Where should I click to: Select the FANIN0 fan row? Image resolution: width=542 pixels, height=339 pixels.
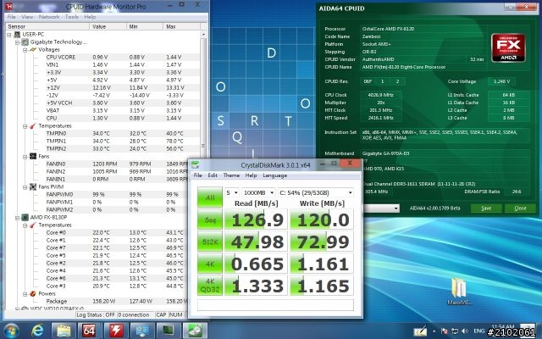[117, 164]
